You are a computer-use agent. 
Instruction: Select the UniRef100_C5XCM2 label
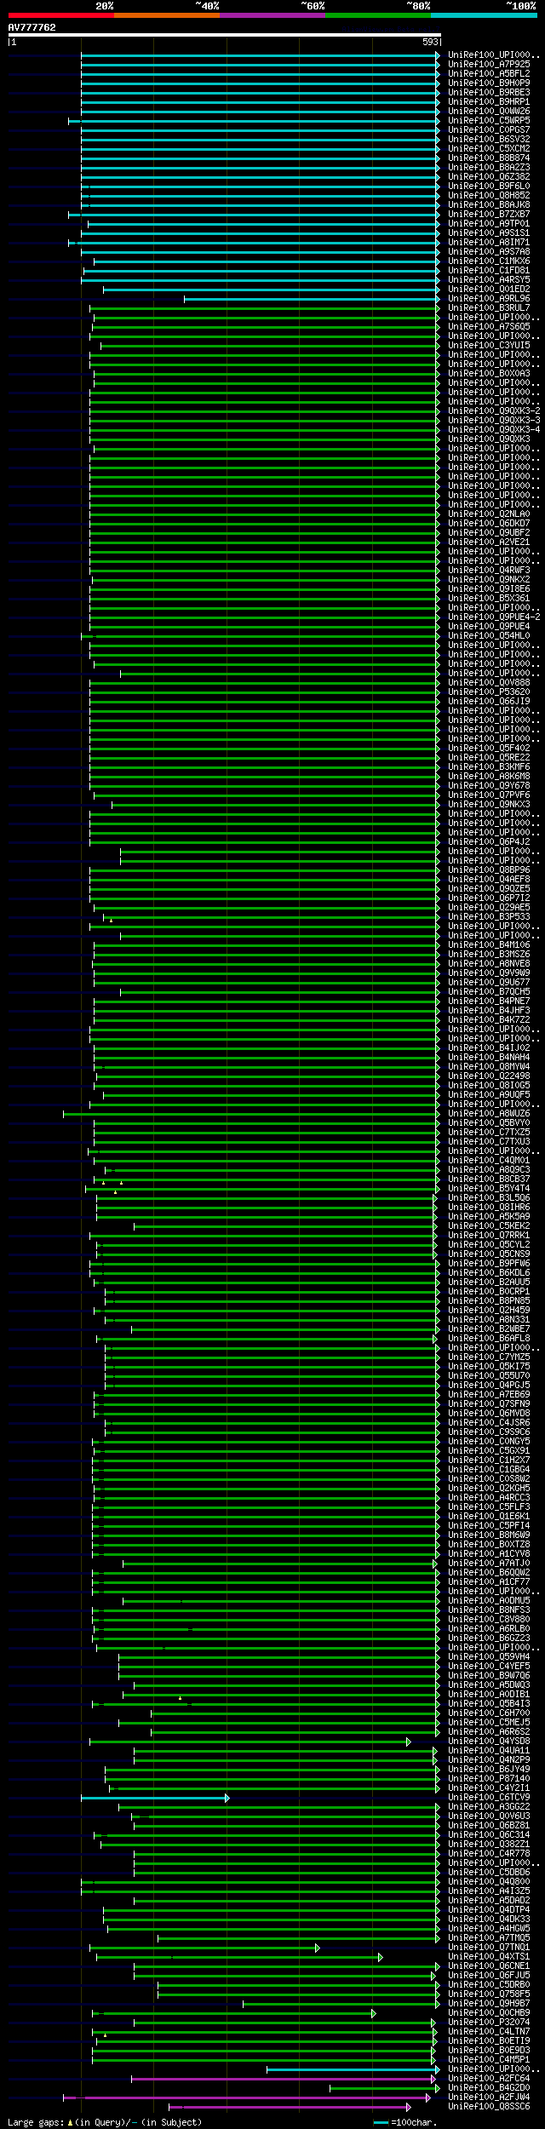tap(489, 148)
